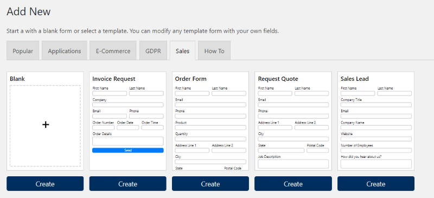Click the Blank template title
This screenshot has height=198, width=434.
pyautogui.click(x=17, y=79)
